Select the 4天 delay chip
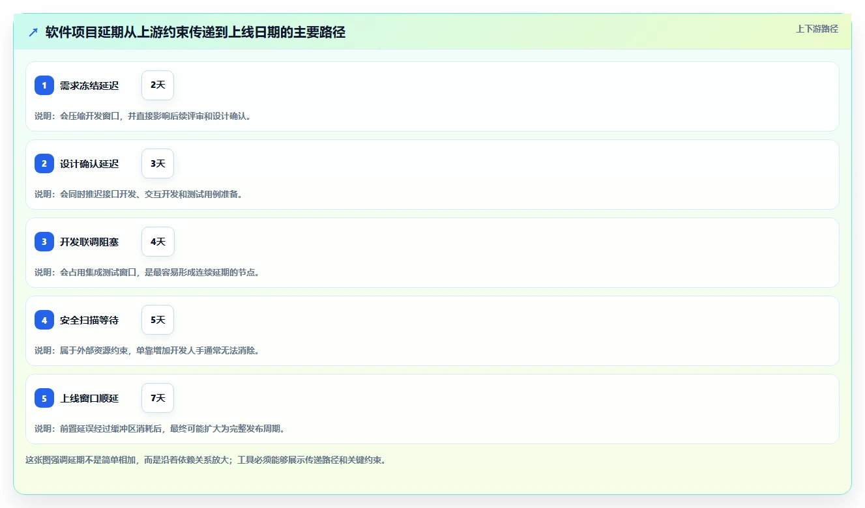This screenshot has width=865, height=508. pos(158,242)
